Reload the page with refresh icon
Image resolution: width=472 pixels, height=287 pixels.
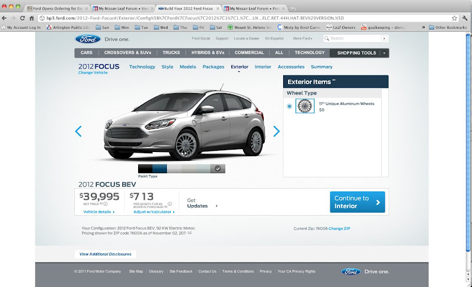(x=22, y=18)
